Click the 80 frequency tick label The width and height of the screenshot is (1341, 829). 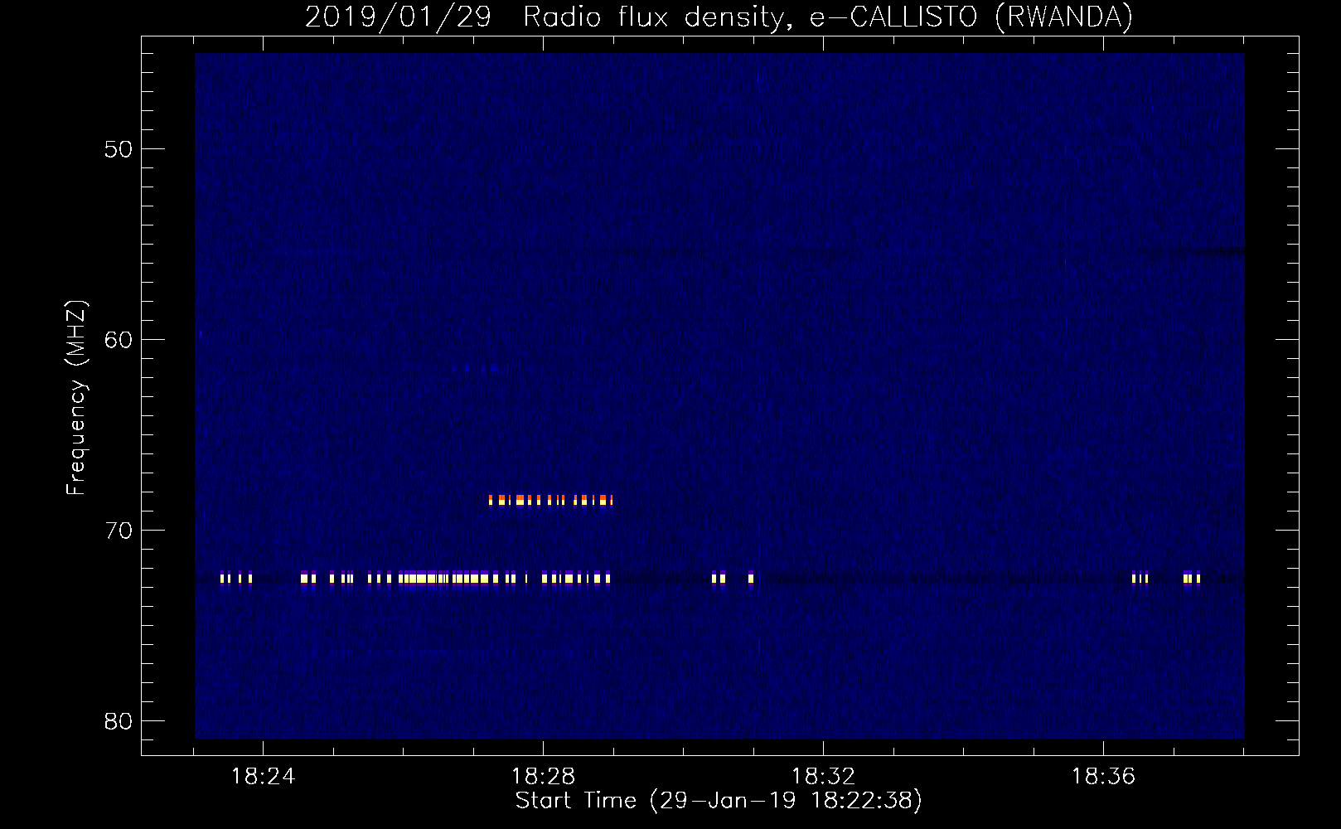coord(119,721)
